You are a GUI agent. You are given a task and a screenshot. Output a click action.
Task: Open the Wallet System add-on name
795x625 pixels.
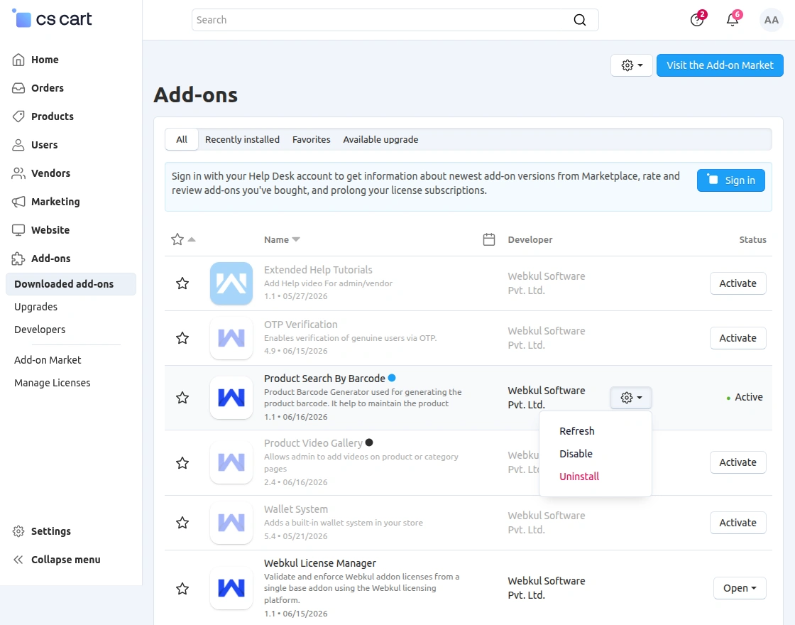[295, 509]
